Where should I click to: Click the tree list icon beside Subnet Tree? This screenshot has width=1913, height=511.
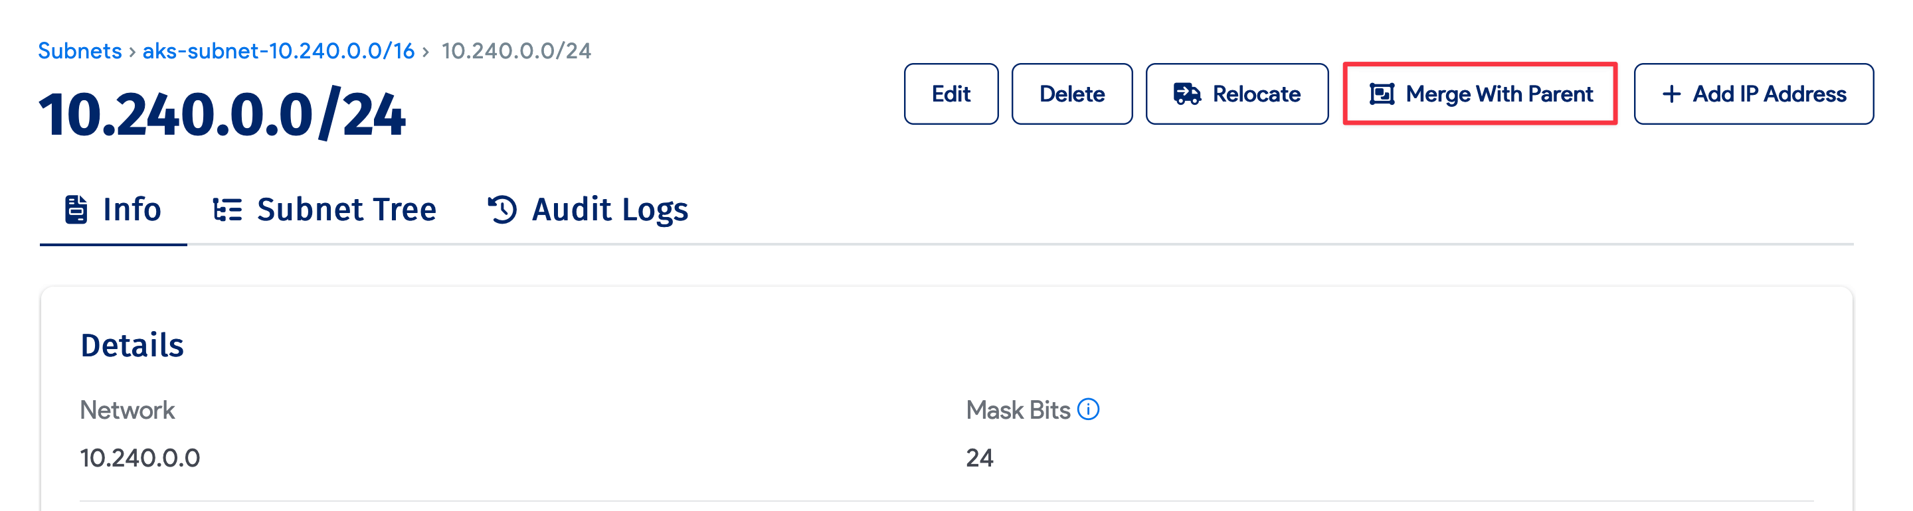(227, 210)
